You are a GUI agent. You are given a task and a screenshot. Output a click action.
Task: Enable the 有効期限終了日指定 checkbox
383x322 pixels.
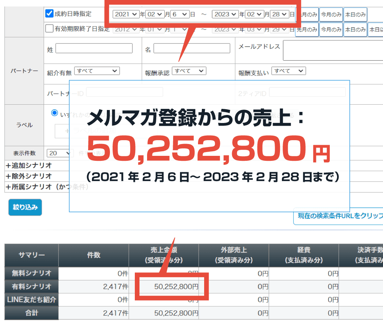point(49,29)
